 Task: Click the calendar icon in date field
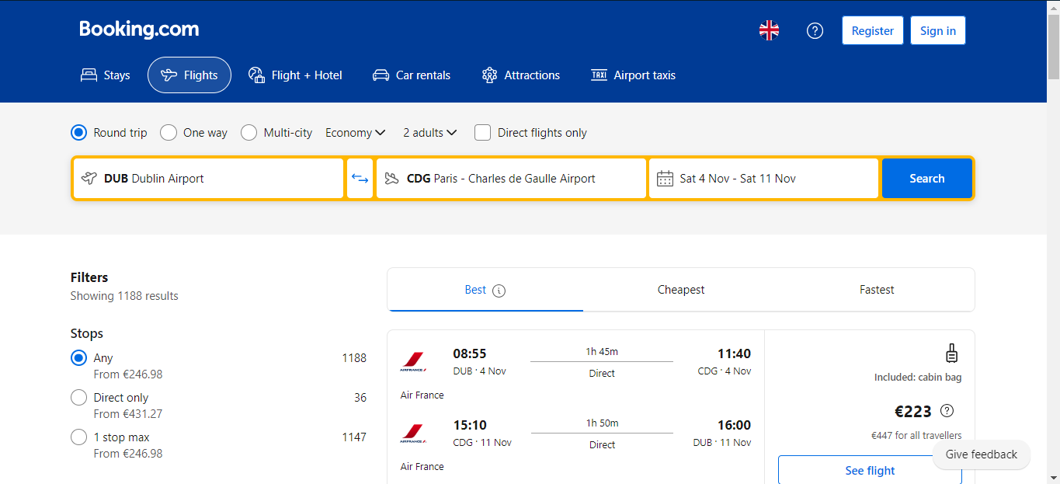[665, 179]
